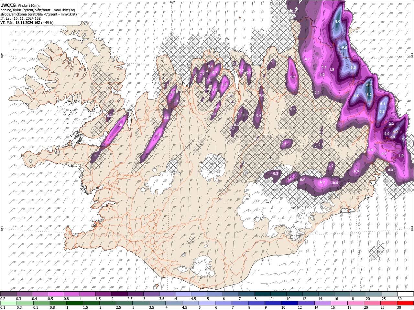Select upper legend pink swatch between 0.5 and 0.8
The height and width of the screenshot is (310, 414).
click(x=56, y=294)
